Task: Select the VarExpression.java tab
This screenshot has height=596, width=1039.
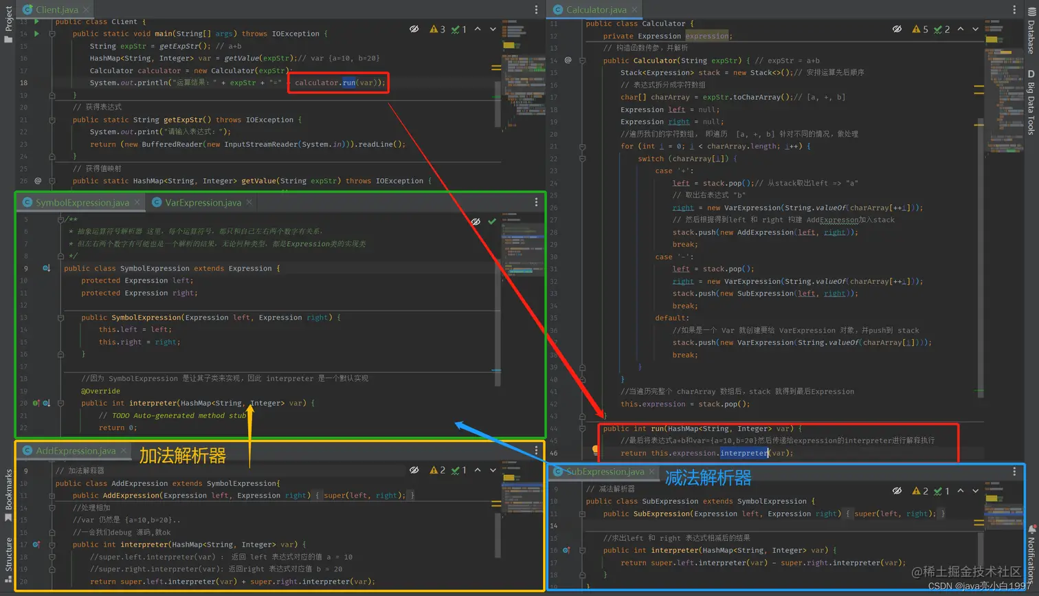Action: 203,202
